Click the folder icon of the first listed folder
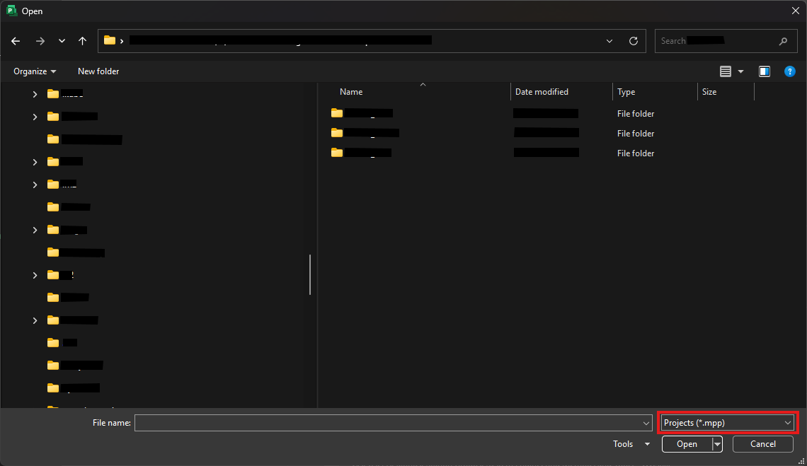The image size is (807, 466). pyautogui.click(x=337, y=113)
